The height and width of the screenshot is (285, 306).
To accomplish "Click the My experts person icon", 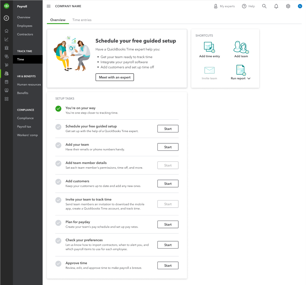I will (x=216, y=6).
